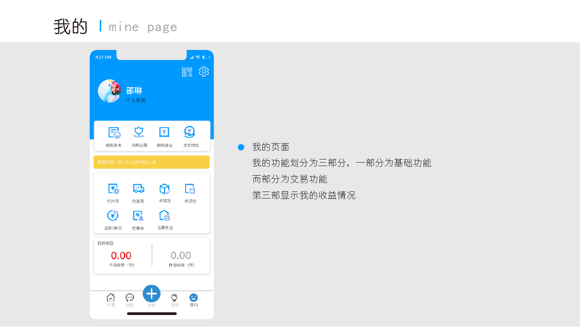Tap the battery status icon
The height and width of the screenshot is (327, 580).
(206, 57)
